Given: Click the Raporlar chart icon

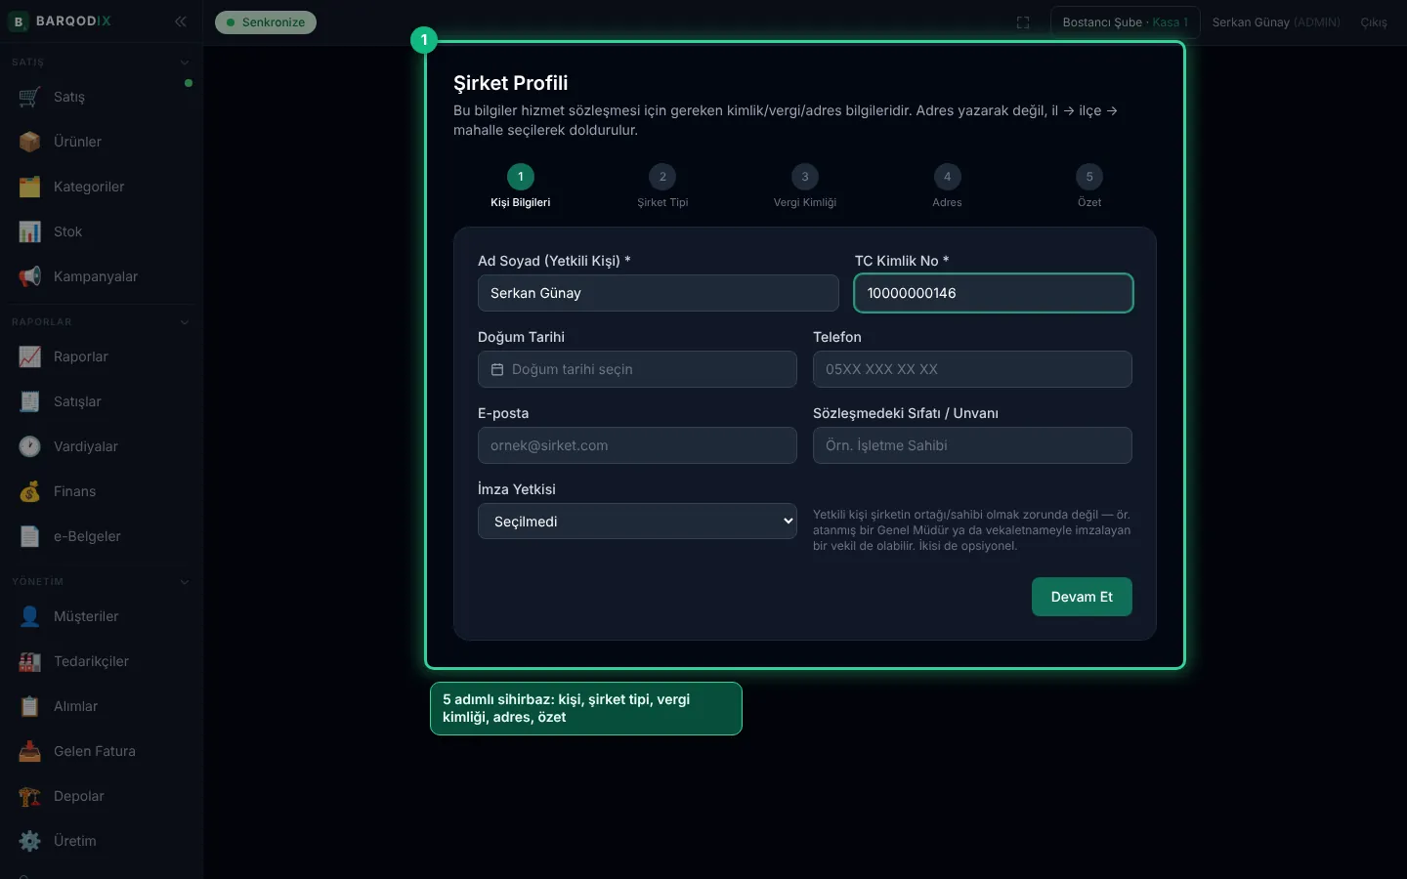Looking at the screenshot, I should 29,356.
